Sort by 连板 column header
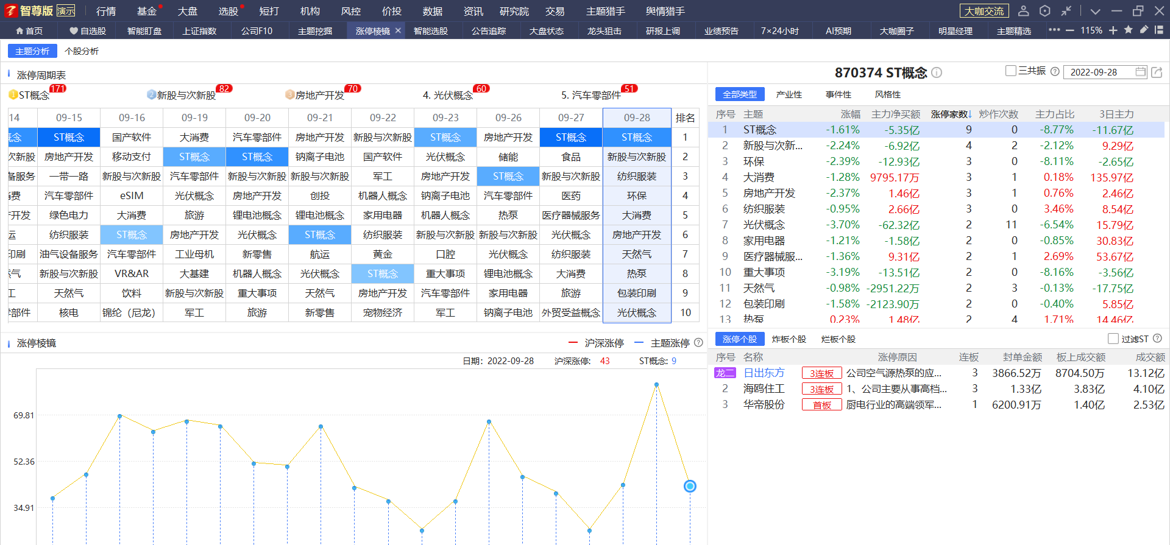1170x545 pixels. click(969, 357)
